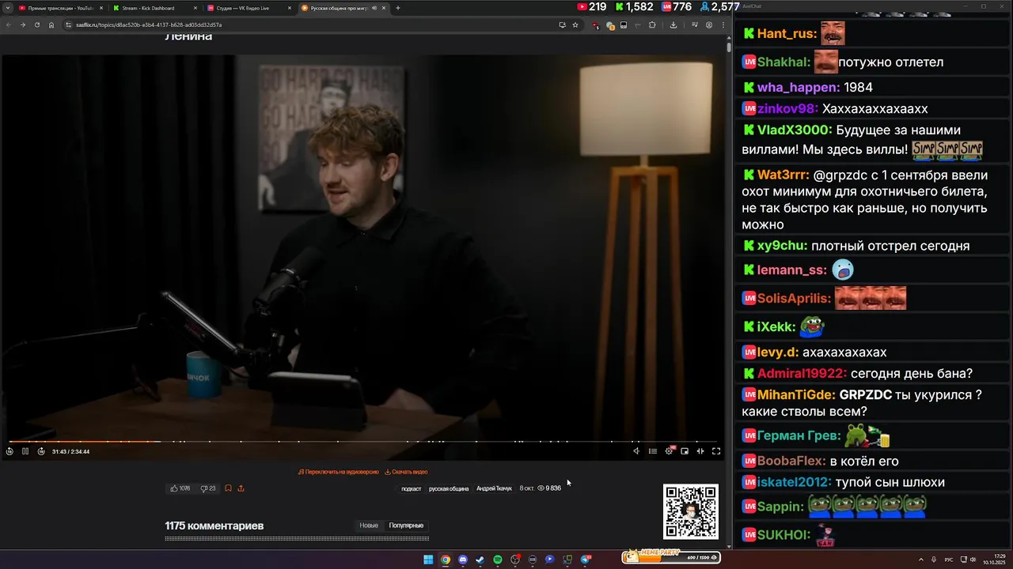Seek on the orange video progress bar

click(x=362, y=441)
